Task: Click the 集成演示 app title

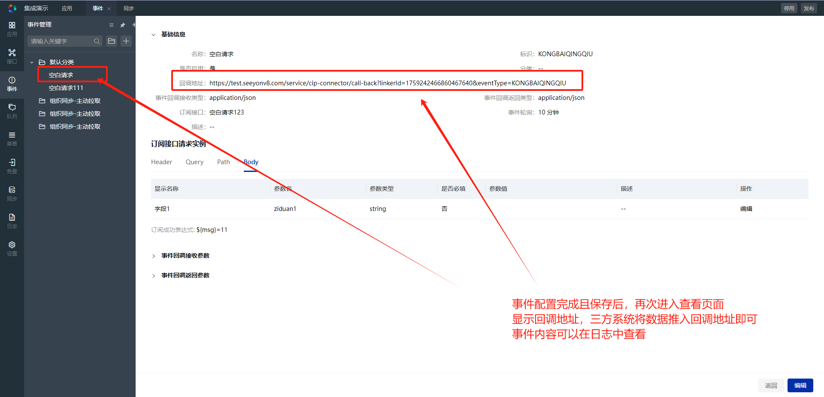Action: [36, 8]
